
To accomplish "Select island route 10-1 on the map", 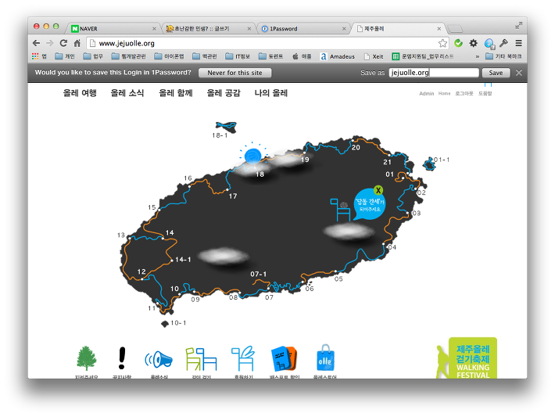I will tap(178, 323).
